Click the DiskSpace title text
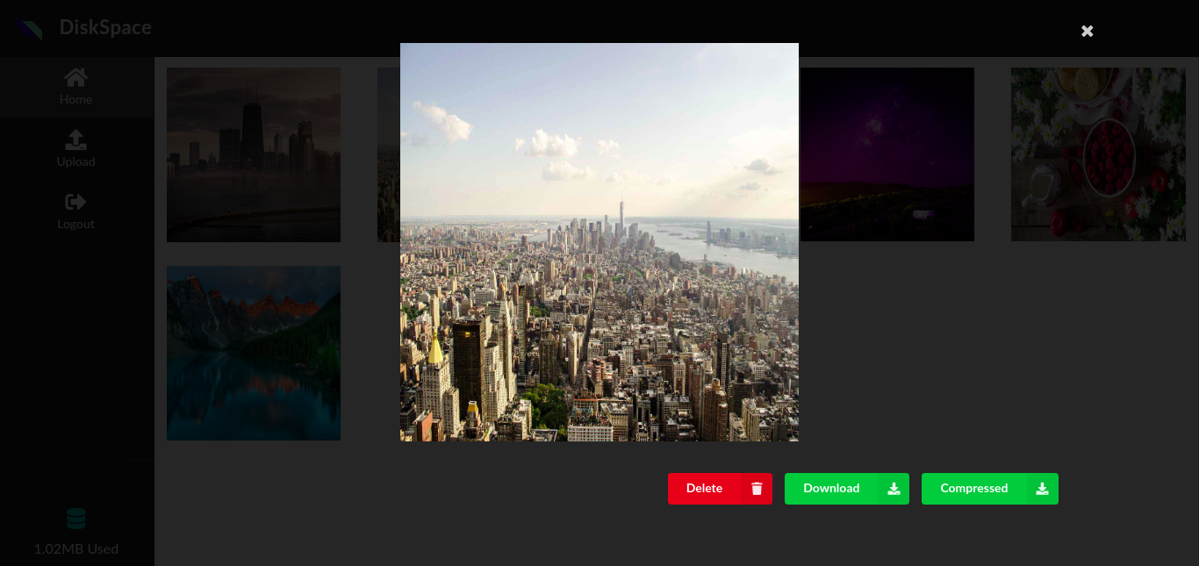This screenshot has width=1199, height=566. pos(105,28)
